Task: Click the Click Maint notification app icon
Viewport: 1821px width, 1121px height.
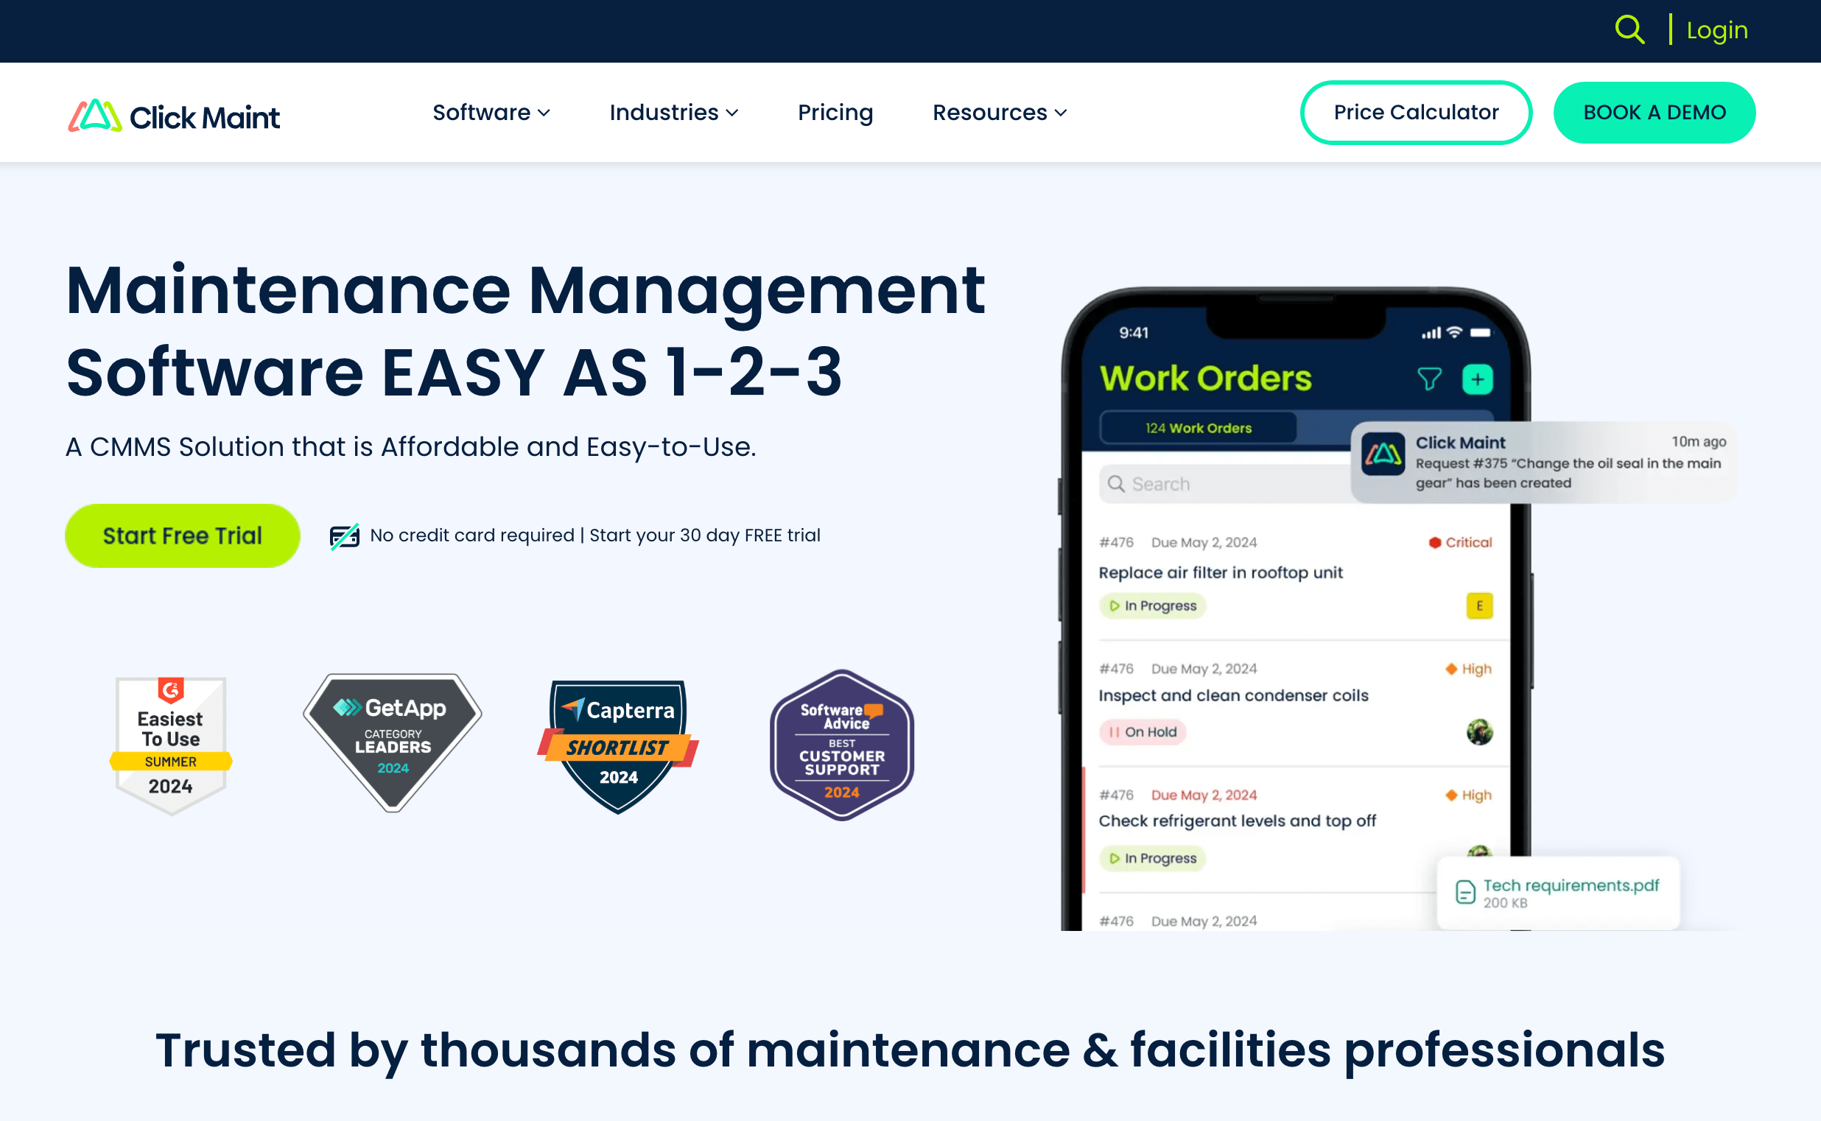Action: pyautogui.click(x=1383, y=454)
